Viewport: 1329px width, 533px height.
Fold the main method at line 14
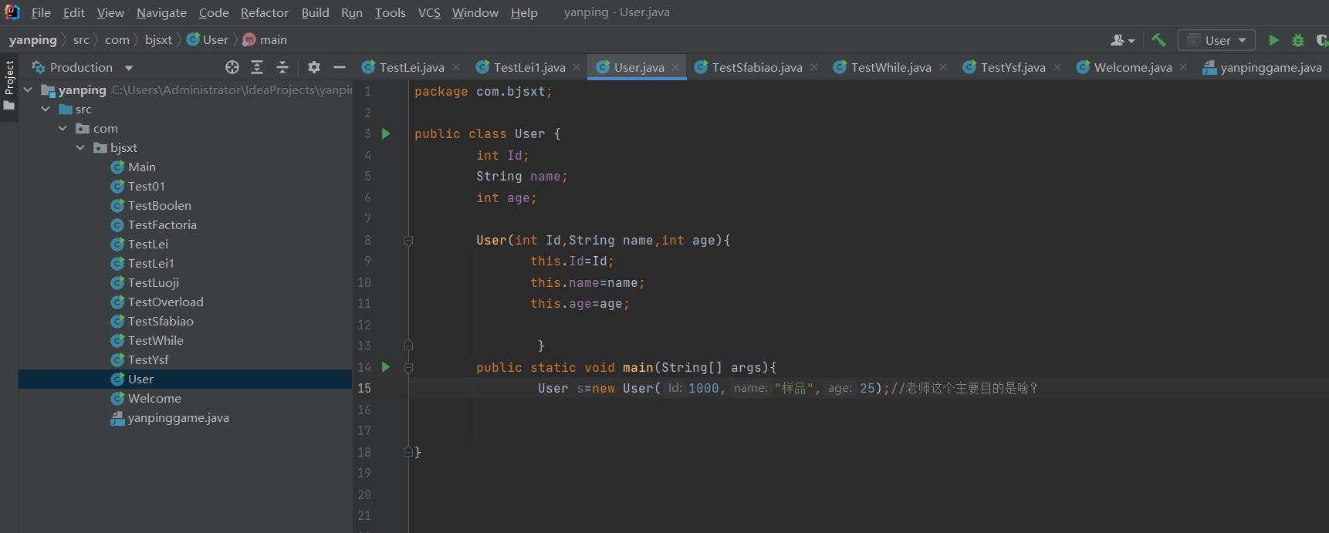(x=408, y=368)
